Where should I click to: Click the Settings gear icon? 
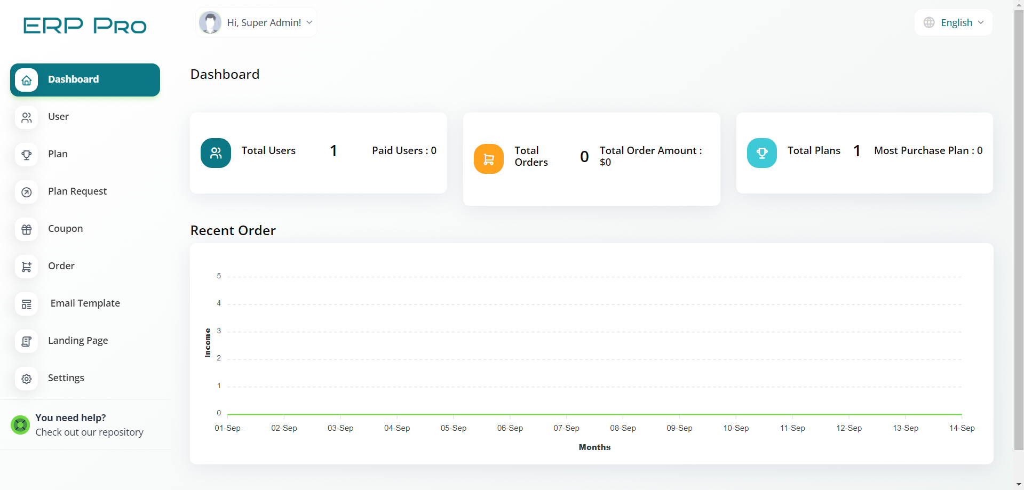pyautogui.click(x=27, y=379)
